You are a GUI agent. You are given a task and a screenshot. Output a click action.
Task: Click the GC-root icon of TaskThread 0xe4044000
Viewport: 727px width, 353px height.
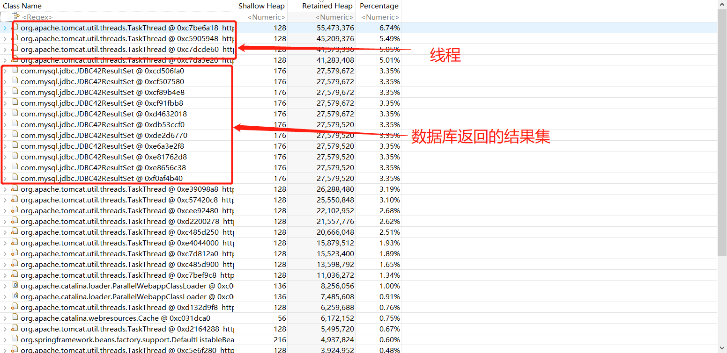point(15,243)
